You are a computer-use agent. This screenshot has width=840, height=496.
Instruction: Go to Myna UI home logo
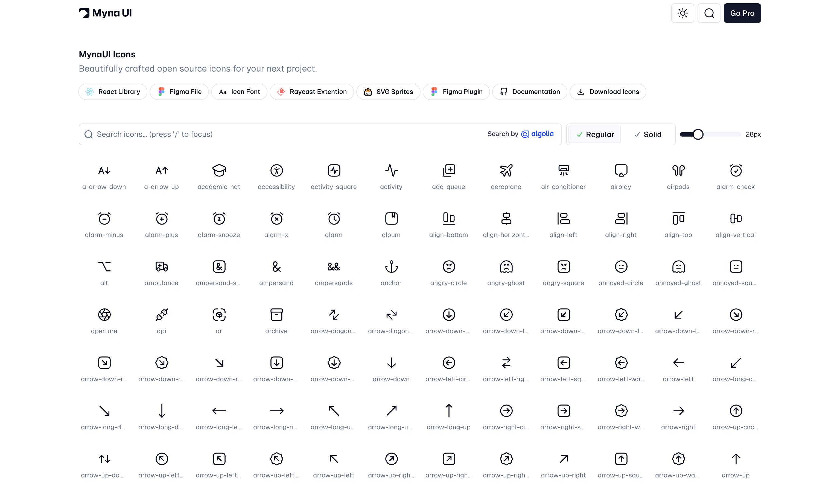pos(105,13)
